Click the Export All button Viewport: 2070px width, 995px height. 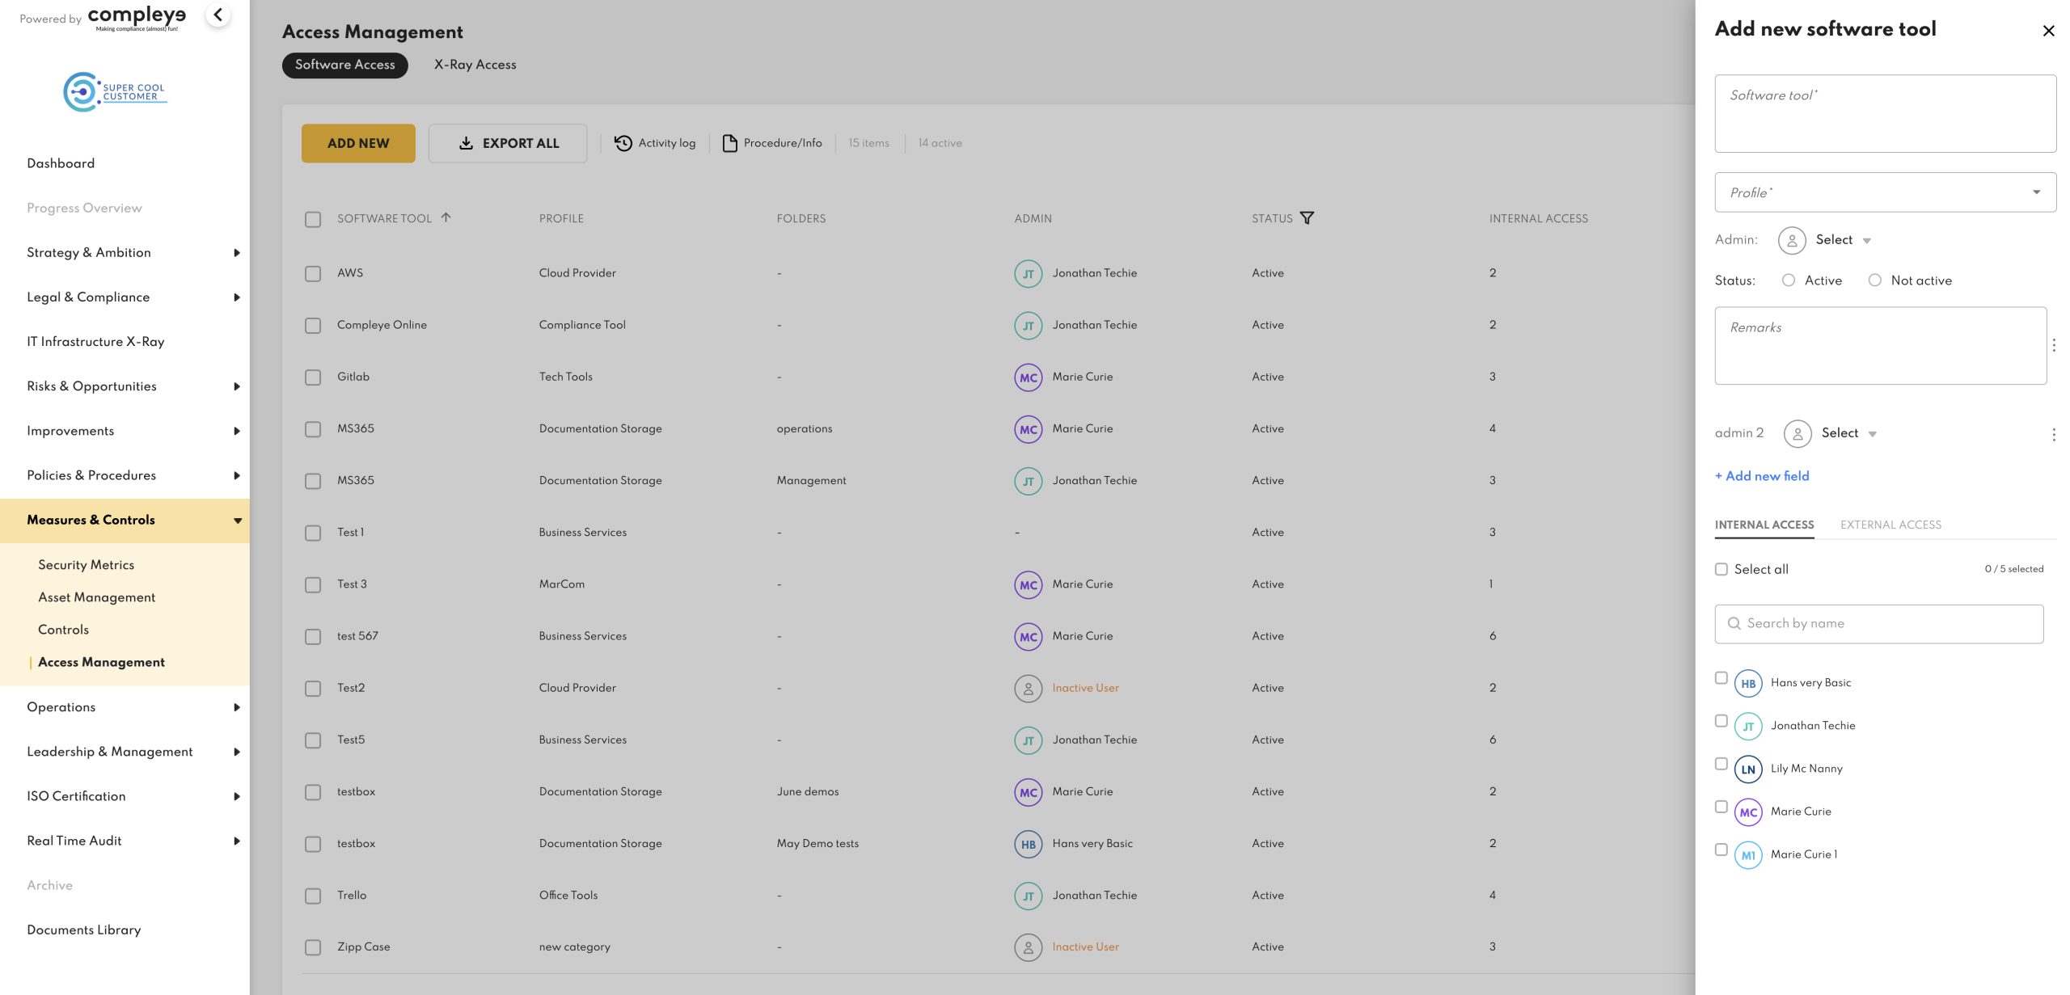pos(508,143)
